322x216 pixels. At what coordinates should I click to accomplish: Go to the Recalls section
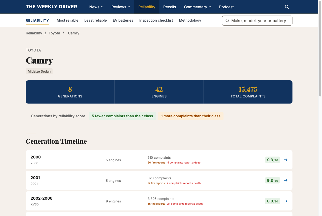170,7
